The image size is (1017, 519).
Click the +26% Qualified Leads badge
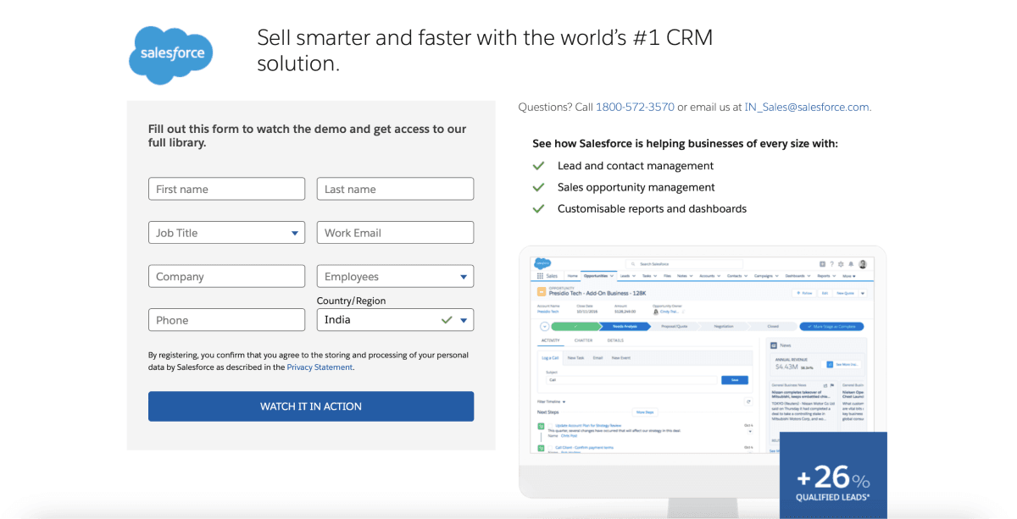pos(833,475)
